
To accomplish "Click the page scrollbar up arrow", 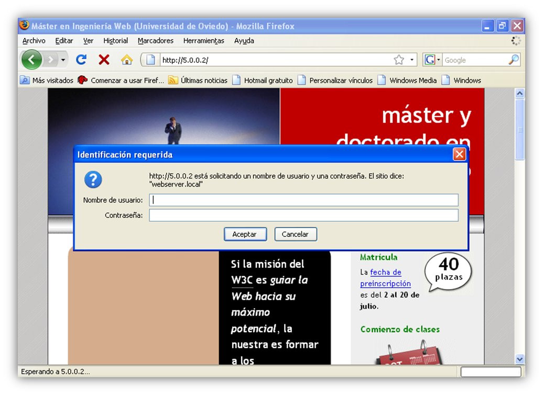I will point(519,93).
